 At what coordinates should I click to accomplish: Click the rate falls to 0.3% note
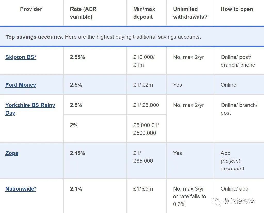(189, 200)
